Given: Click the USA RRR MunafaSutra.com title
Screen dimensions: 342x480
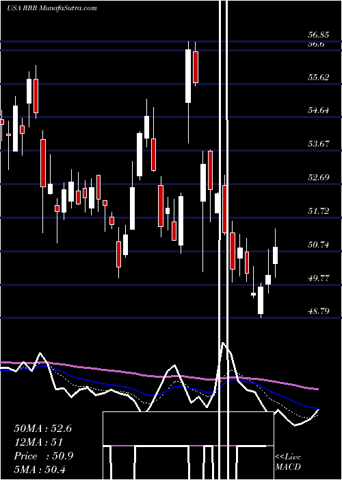Looking at the screenshot, I should 51,8.
